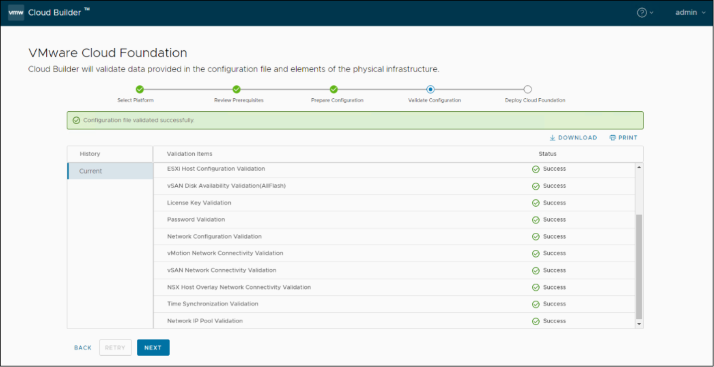This screenshot has width=714, height=367.
Task: Click the scrollbar down arrow
Action: click(x=639, y=324)
